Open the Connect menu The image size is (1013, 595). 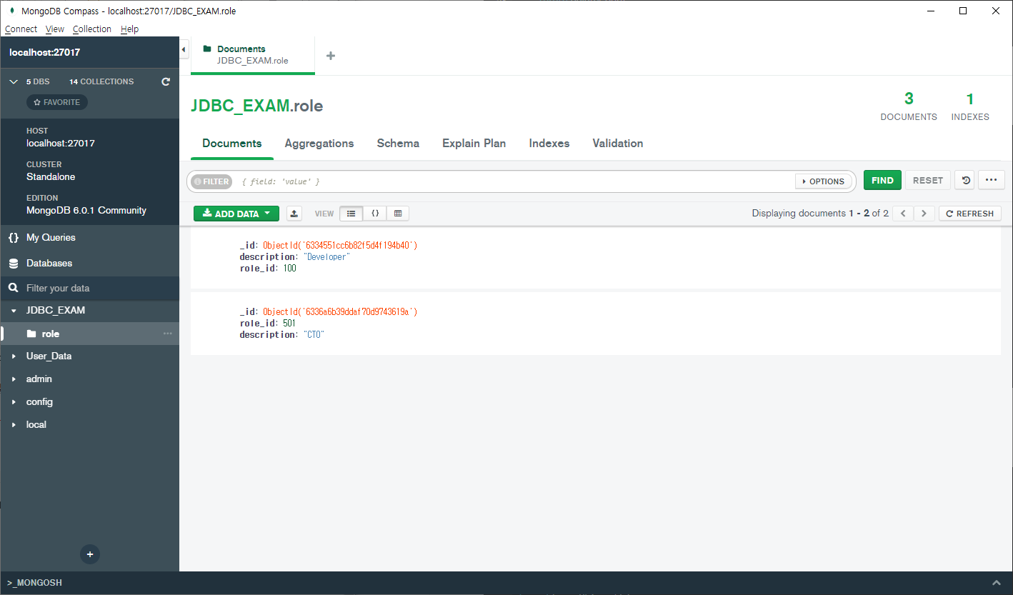[21, 29]
